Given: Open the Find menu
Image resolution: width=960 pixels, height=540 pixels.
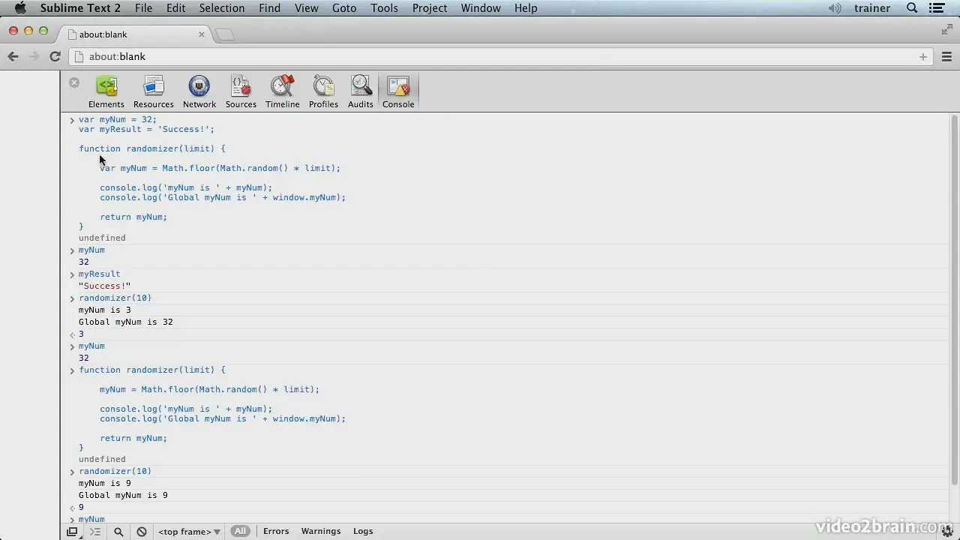Looking at the screenshot, I should click(270, 8).
